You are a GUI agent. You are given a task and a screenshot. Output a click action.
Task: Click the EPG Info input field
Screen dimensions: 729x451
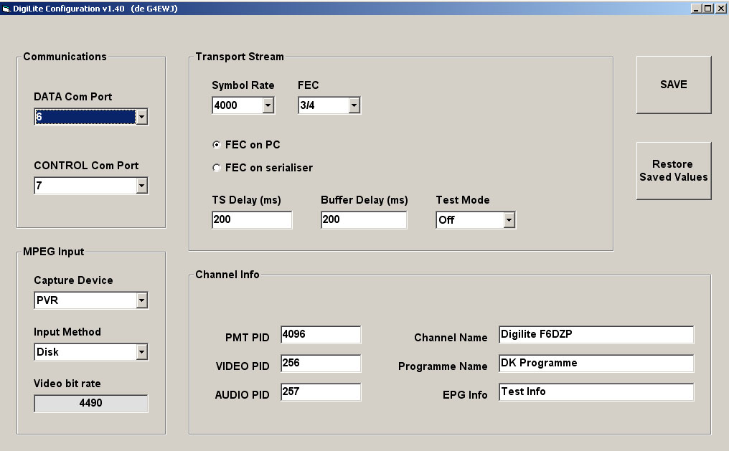(x=596, y=392)
